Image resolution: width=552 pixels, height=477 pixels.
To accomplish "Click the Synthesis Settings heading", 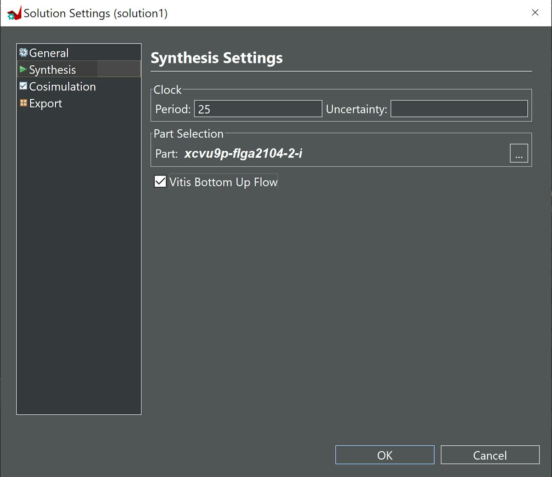I will (x=217, y=58).
